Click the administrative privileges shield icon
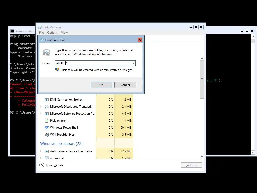Image resolution: width=257 pixels, height=193 pixels. [57, 70]
